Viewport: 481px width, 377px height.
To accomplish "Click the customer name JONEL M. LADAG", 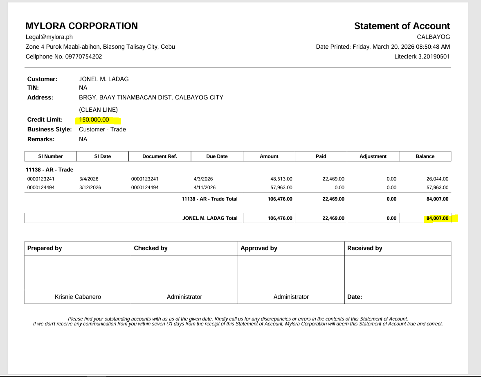I will tap(103, 79).
